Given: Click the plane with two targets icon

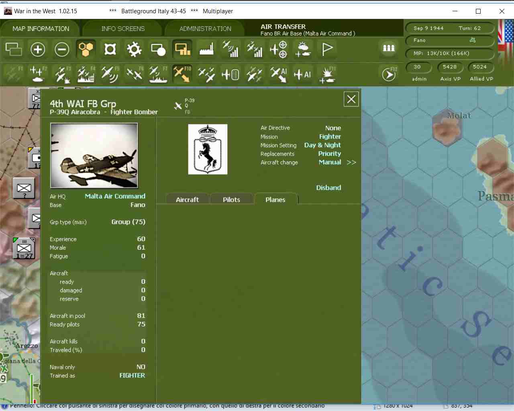Looking at the screenshot, I should [279, 49].
